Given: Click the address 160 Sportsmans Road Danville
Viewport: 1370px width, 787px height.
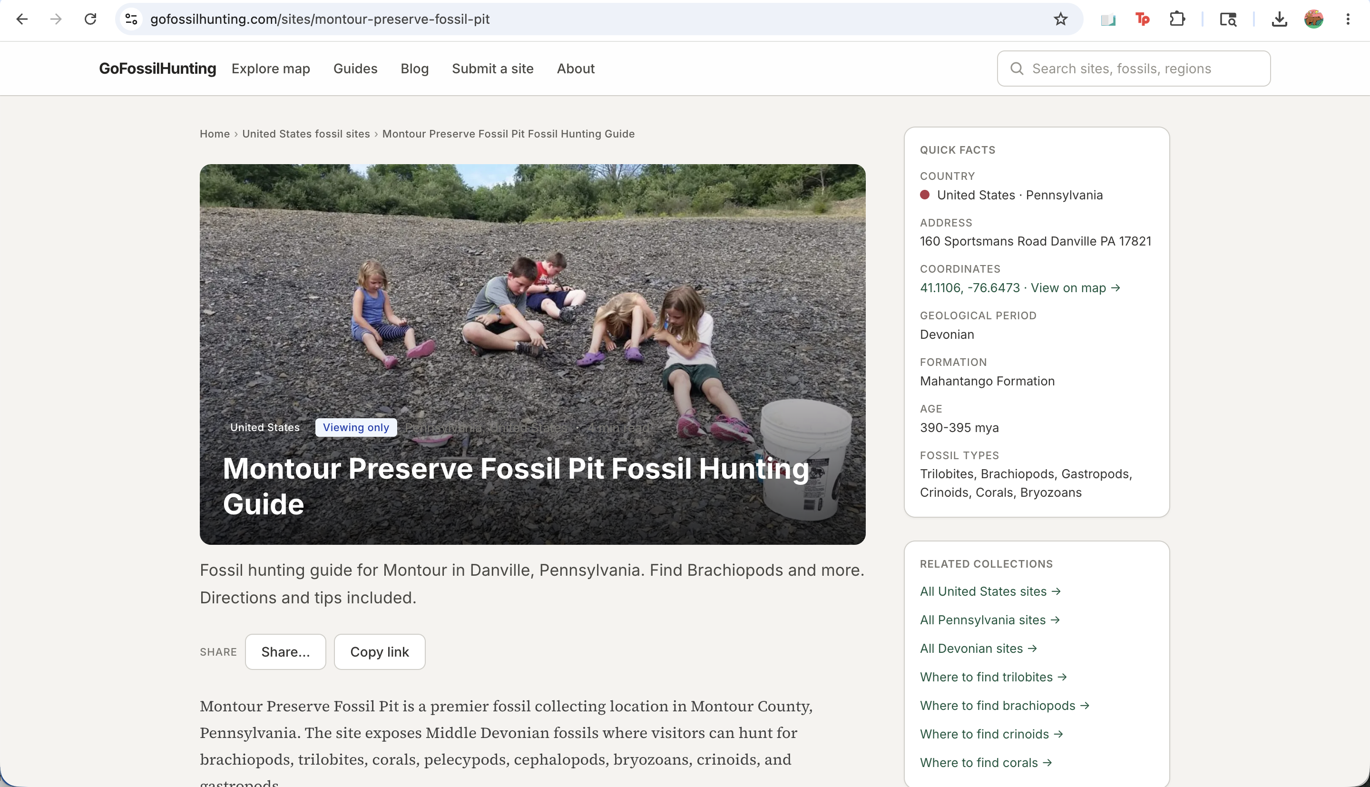Looking at the screenshot, I should pos(1035,241).
